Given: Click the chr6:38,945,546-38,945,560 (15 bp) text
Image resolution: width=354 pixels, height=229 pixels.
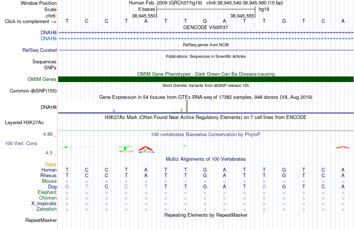Looking at the screenshot, I should click(x=244, y=3).
